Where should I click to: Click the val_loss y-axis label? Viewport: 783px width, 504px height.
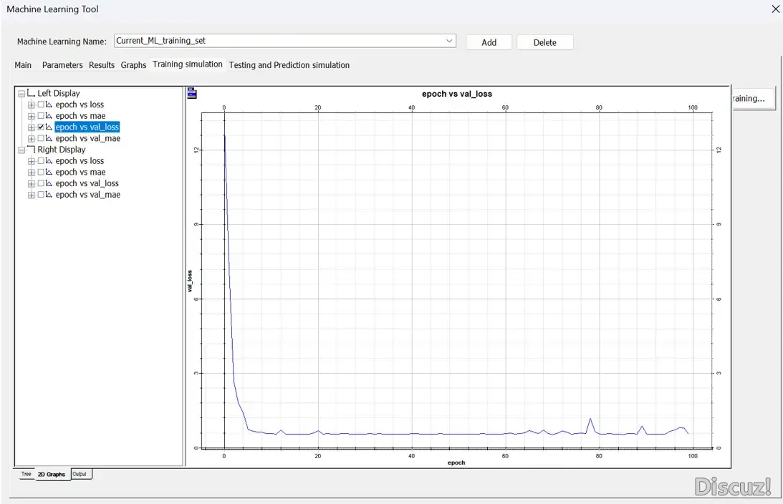pyautogui.click(x=190, y=281)
